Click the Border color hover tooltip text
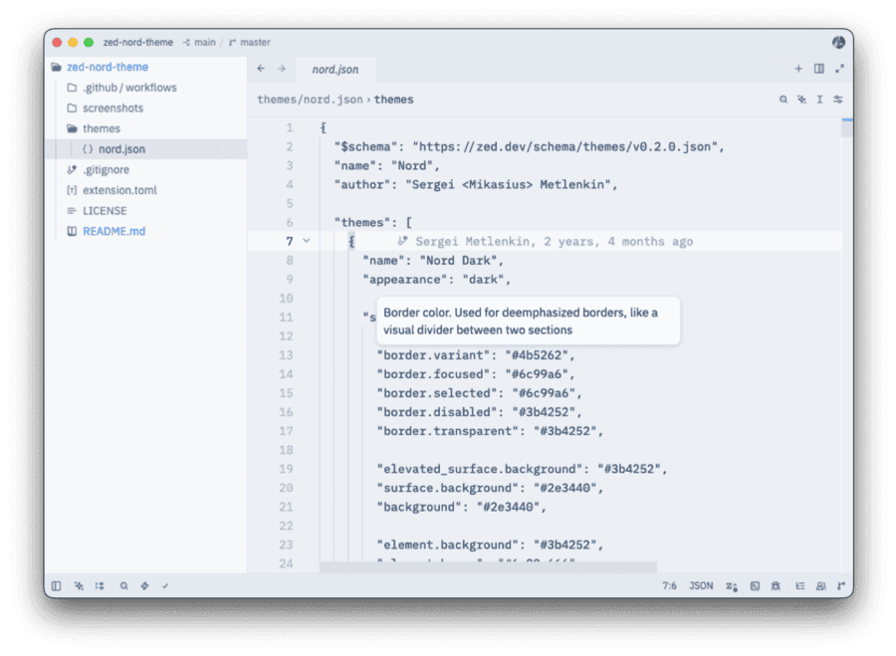The height and width of the screenshot is (656, 896). (x=521, y=322)
